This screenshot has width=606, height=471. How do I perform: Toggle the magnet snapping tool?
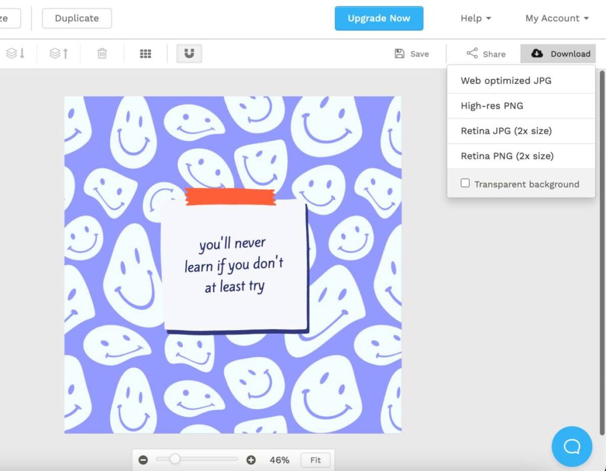(x=189, y=53)
